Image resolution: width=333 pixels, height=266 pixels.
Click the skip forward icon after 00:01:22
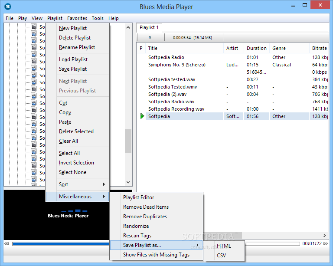click(x=326, y=243)
